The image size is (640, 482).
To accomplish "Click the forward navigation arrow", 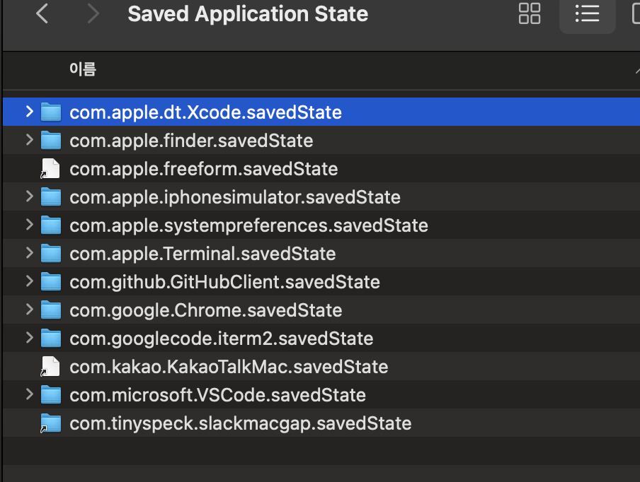I will coord(93,14).
